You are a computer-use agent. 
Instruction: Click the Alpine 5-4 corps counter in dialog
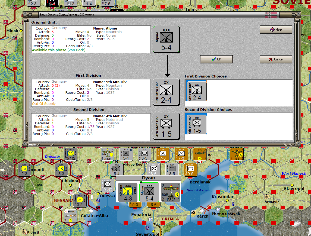tap(166, 40)
